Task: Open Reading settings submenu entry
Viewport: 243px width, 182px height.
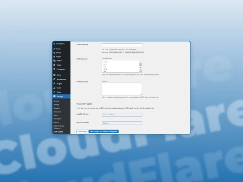Action: coord(57,108)
